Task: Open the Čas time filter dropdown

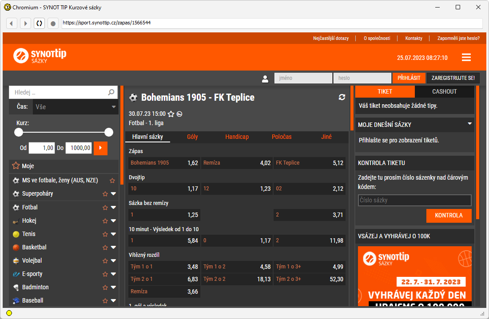Action: pyautogui.click(x=75, y=107)
